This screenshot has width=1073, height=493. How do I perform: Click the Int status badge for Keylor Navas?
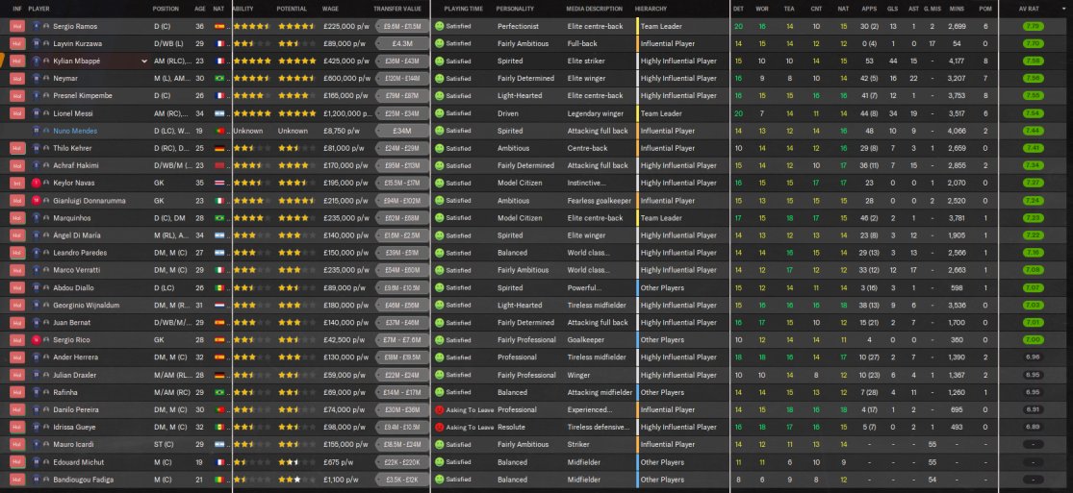point(17,184)
